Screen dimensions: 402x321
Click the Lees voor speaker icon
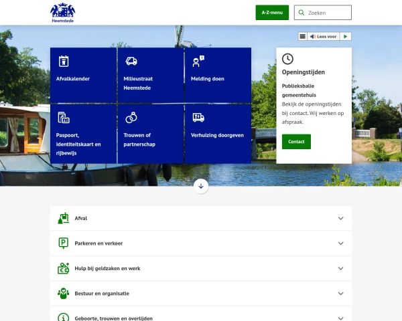click(312, 37)
